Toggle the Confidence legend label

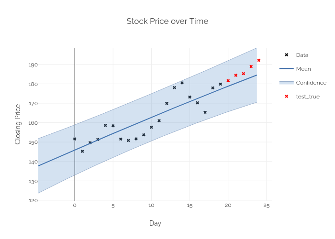[x=311, y=83]
